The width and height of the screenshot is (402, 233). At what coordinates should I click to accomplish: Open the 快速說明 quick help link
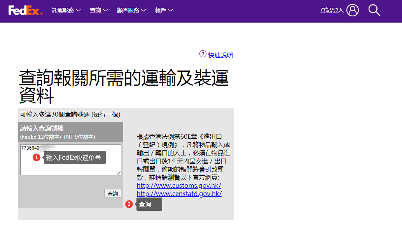point(220,55)
